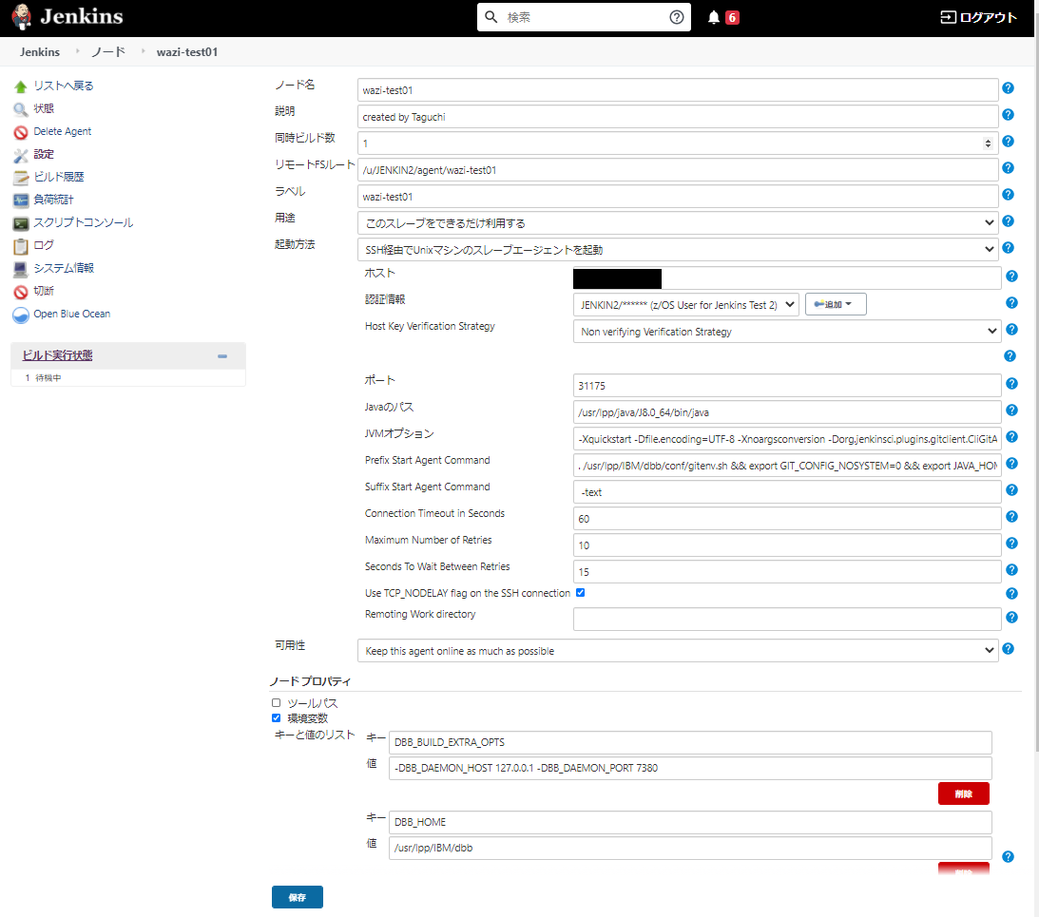The width and height of the screenshot is (1039, 917).
Task: Open help for 同時ビルド数 field
Action: [1008, 142]
